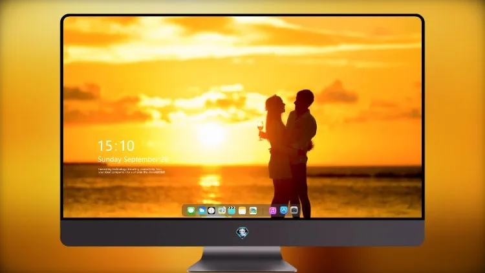Open the photo gallery icon in the dock

coord(253,210)
